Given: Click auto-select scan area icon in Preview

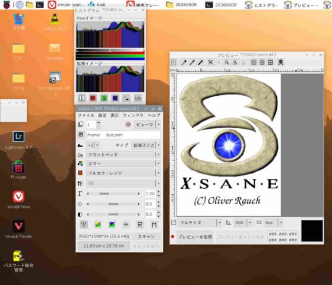Looking at the screenshot, I should [x=254, y=62].
